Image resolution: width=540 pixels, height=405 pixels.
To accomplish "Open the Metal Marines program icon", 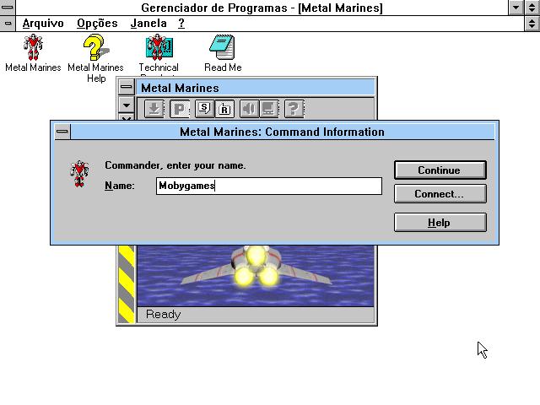I will pos(33,48).
